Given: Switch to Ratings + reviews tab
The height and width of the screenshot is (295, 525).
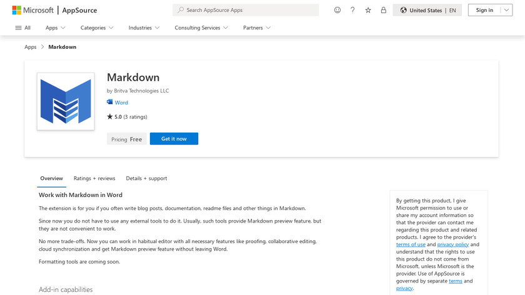Looking at the screenshot, I should [94, 178].
